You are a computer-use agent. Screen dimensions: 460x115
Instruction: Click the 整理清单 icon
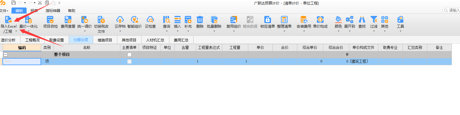point(284,20)
